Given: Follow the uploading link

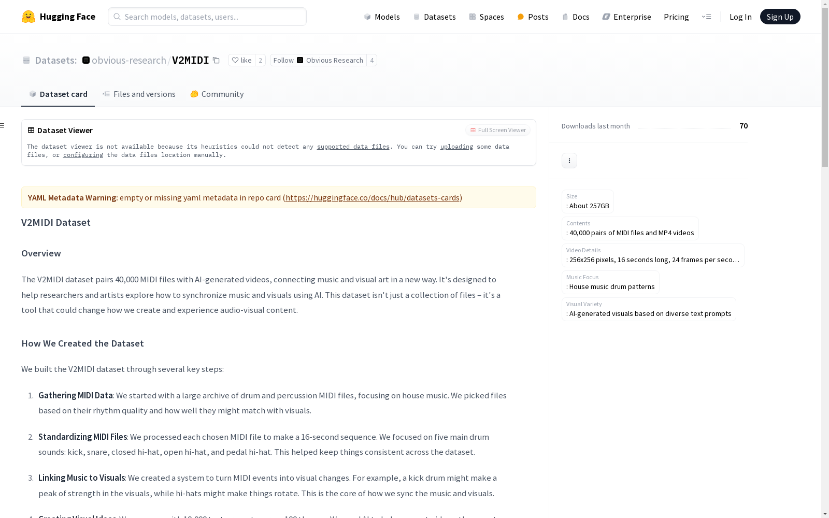Looking at the screenshot, I should (456, 147).
